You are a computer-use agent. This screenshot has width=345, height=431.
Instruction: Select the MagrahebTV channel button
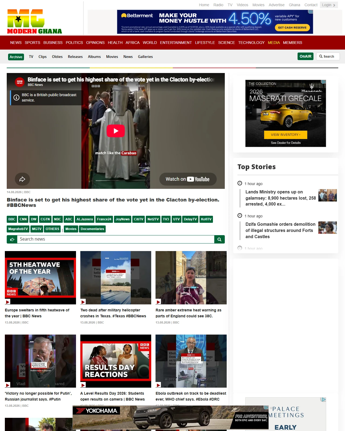[18, 229]
